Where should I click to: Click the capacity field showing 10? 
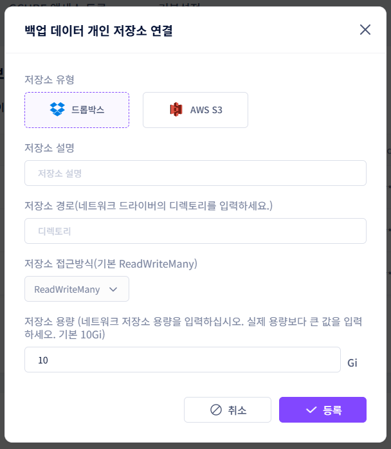tap(183, 360)
